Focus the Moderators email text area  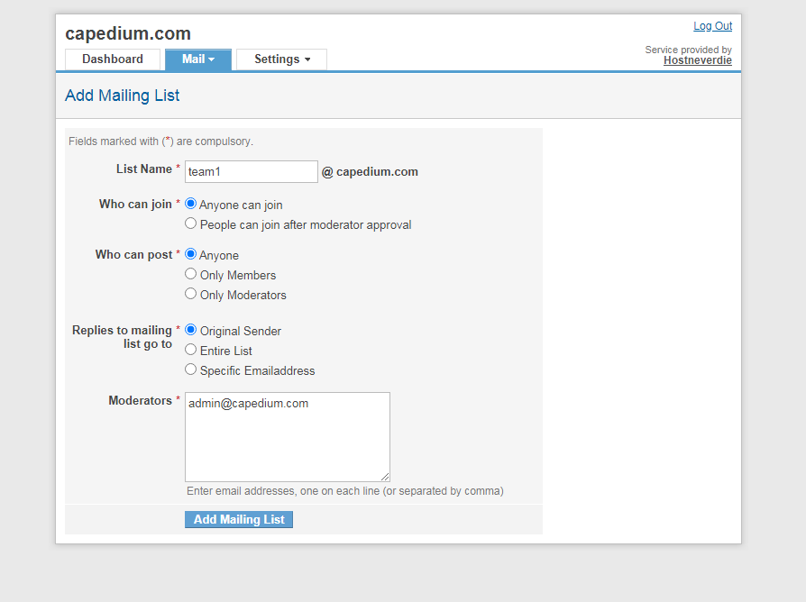287,437
